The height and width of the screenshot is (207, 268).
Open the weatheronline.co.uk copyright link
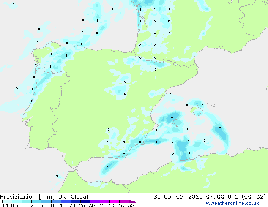pos(232,203)
